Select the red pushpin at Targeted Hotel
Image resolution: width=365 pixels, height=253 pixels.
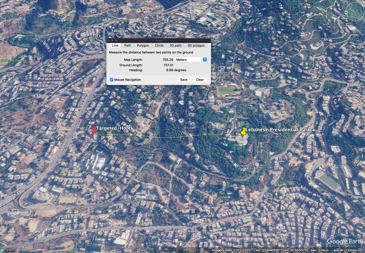point(94,130)
